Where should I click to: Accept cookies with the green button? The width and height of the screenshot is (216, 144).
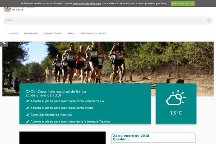(183, 4)
